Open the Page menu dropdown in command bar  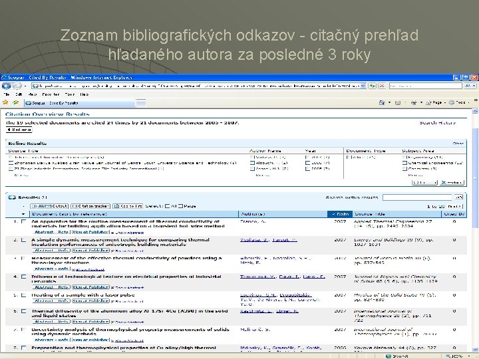pyautogui.click(x=435, y=102)
